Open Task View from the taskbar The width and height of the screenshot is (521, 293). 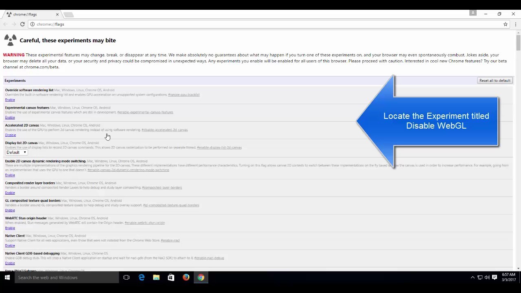coord(126,278)
